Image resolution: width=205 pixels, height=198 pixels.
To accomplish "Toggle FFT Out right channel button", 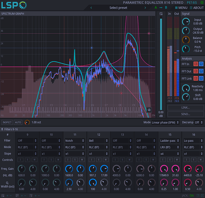I will 201,71.
